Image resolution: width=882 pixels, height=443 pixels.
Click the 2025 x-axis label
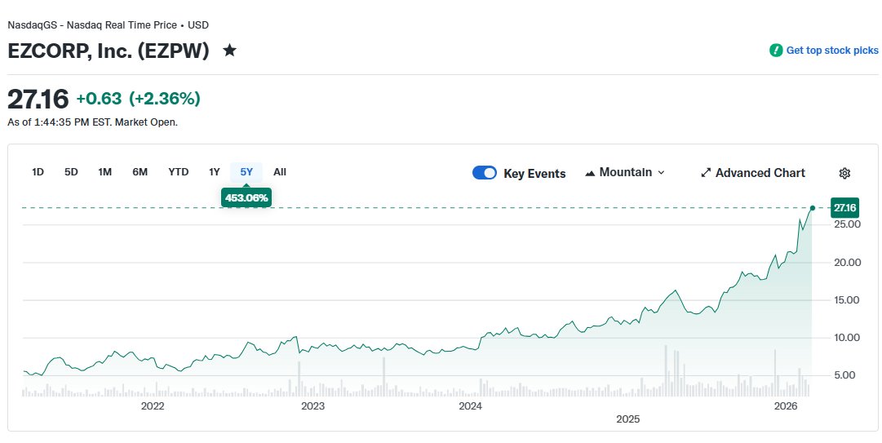click(x=627, y=419)
